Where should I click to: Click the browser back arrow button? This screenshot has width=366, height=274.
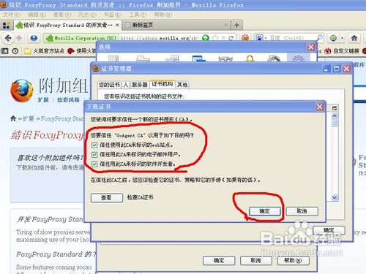click(8, 38)
